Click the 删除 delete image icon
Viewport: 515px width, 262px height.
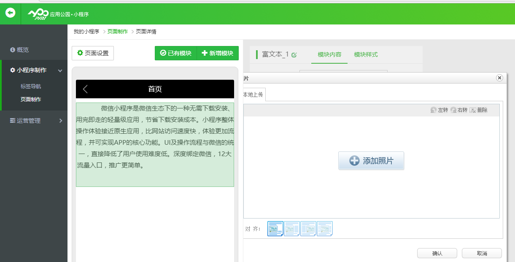pyautogui.click(x=479, y=110)
